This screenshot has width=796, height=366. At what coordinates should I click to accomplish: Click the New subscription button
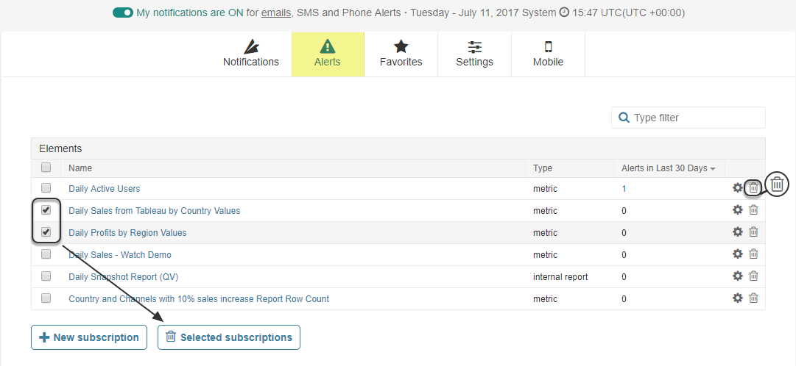(x=89, y=337)
